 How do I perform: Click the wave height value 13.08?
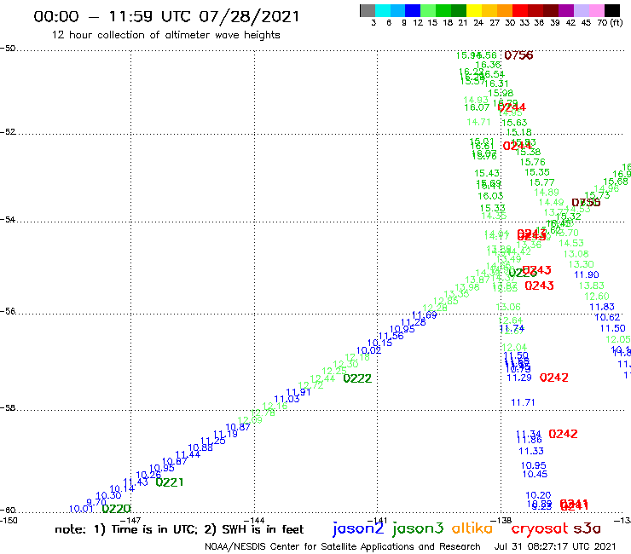[576, 254]
